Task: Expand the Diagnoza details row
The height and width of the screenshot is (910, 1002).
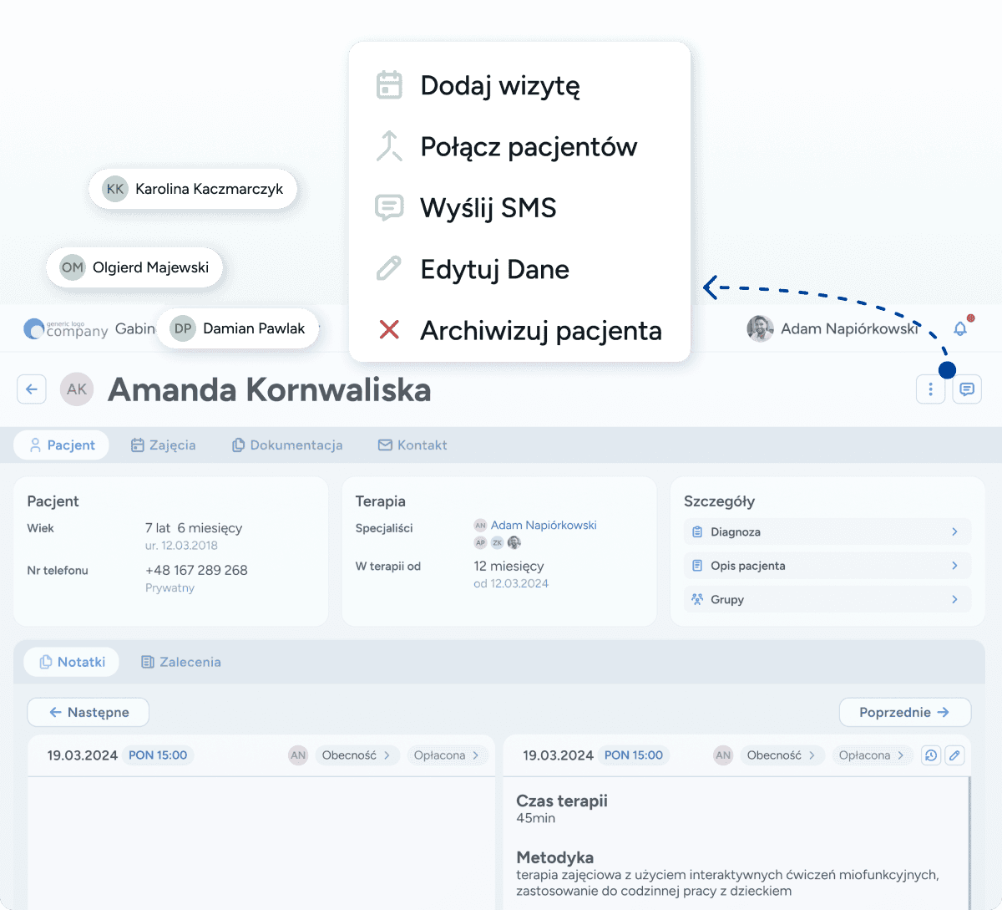Action: point(827,532)
